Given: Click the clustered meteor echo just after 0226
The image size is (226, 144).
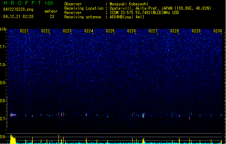Looking at the screenshot, I should [x=143, y=115].
